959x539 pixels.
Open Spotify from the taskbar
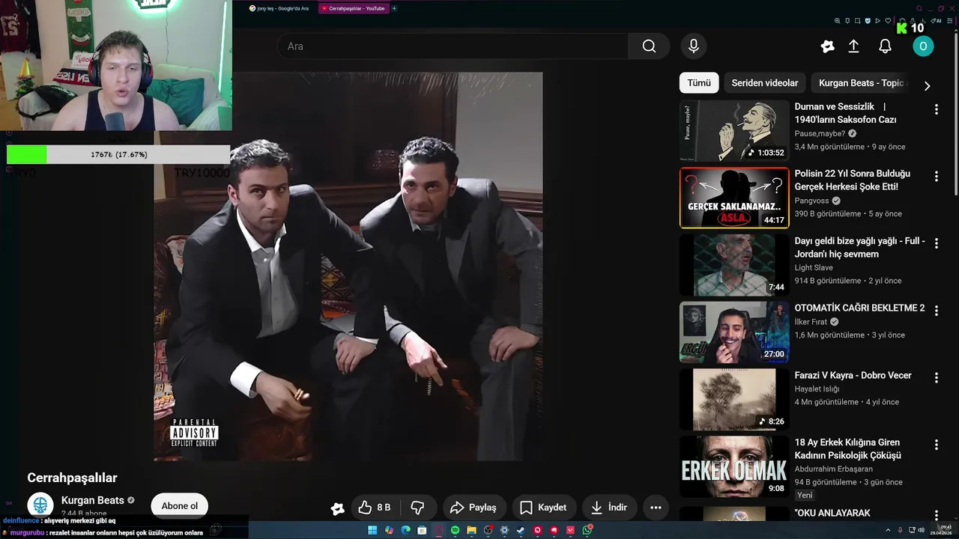pyautogui.click(x=455, y=530)
